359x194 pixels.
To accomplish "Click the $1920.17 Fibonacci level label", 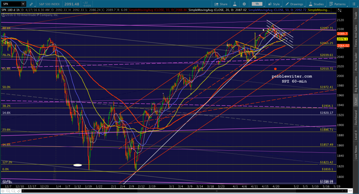I will coord(326,113).
